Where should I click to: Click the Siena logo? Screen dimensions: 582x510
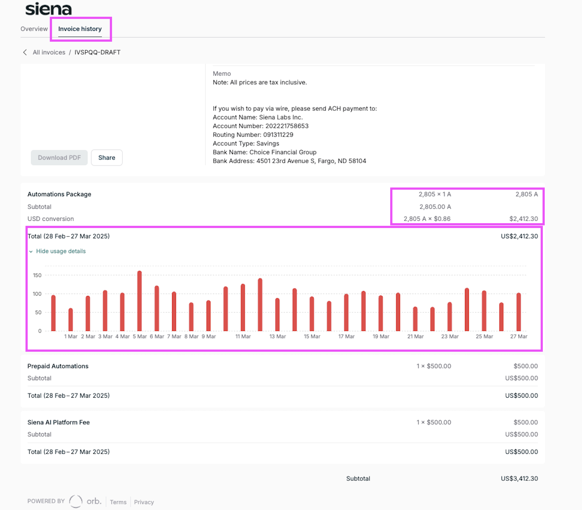tap(49, 9)
